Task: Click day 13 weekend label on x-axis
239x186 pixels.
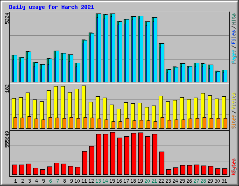Action: tap(98, 181)
